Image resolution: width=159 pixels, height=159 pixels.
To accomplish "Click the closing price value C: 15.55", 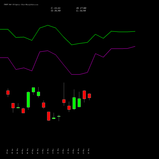I will coord(56,8).
